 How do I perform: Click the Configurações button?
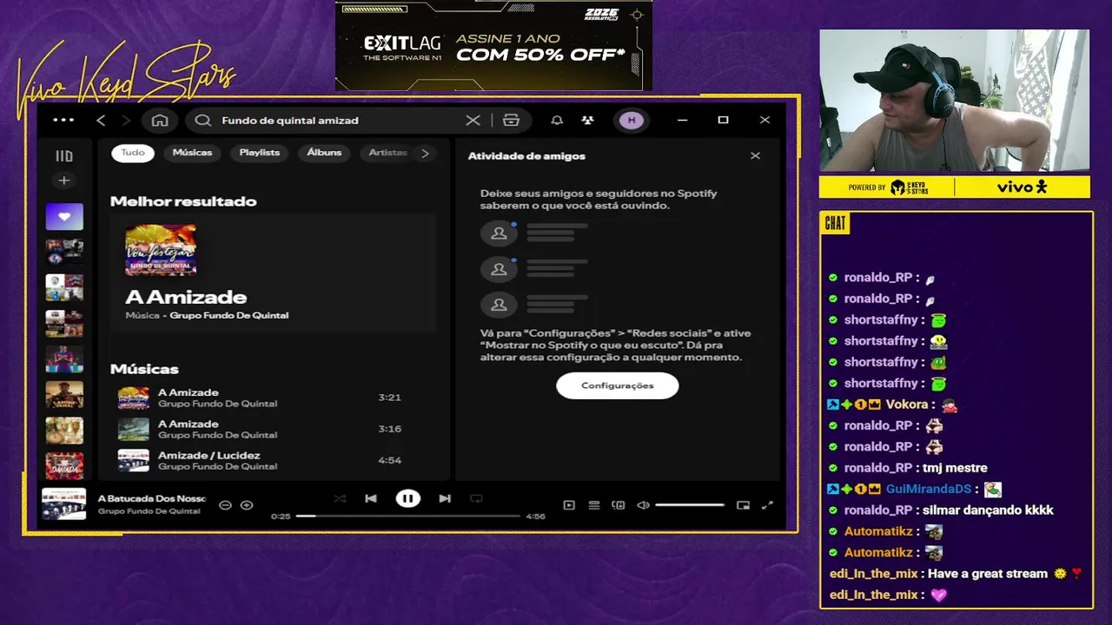[617, 385]
